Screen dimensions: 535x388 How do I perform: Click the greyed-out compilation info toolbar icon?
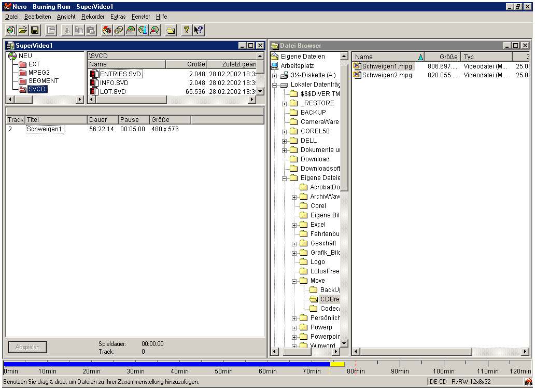(x=51, y=31)
